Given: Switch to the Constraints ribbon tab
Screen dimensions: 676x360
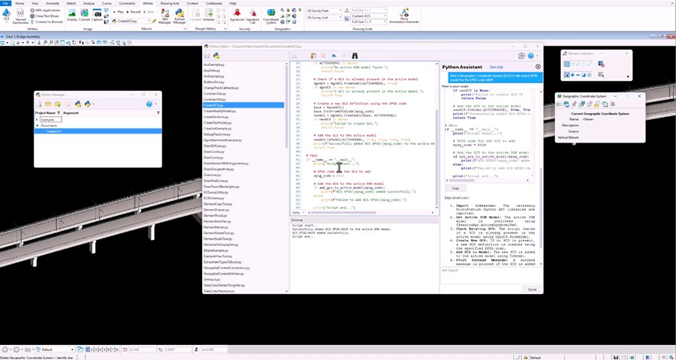Looking at the screenshot, I should coord(126,3).
